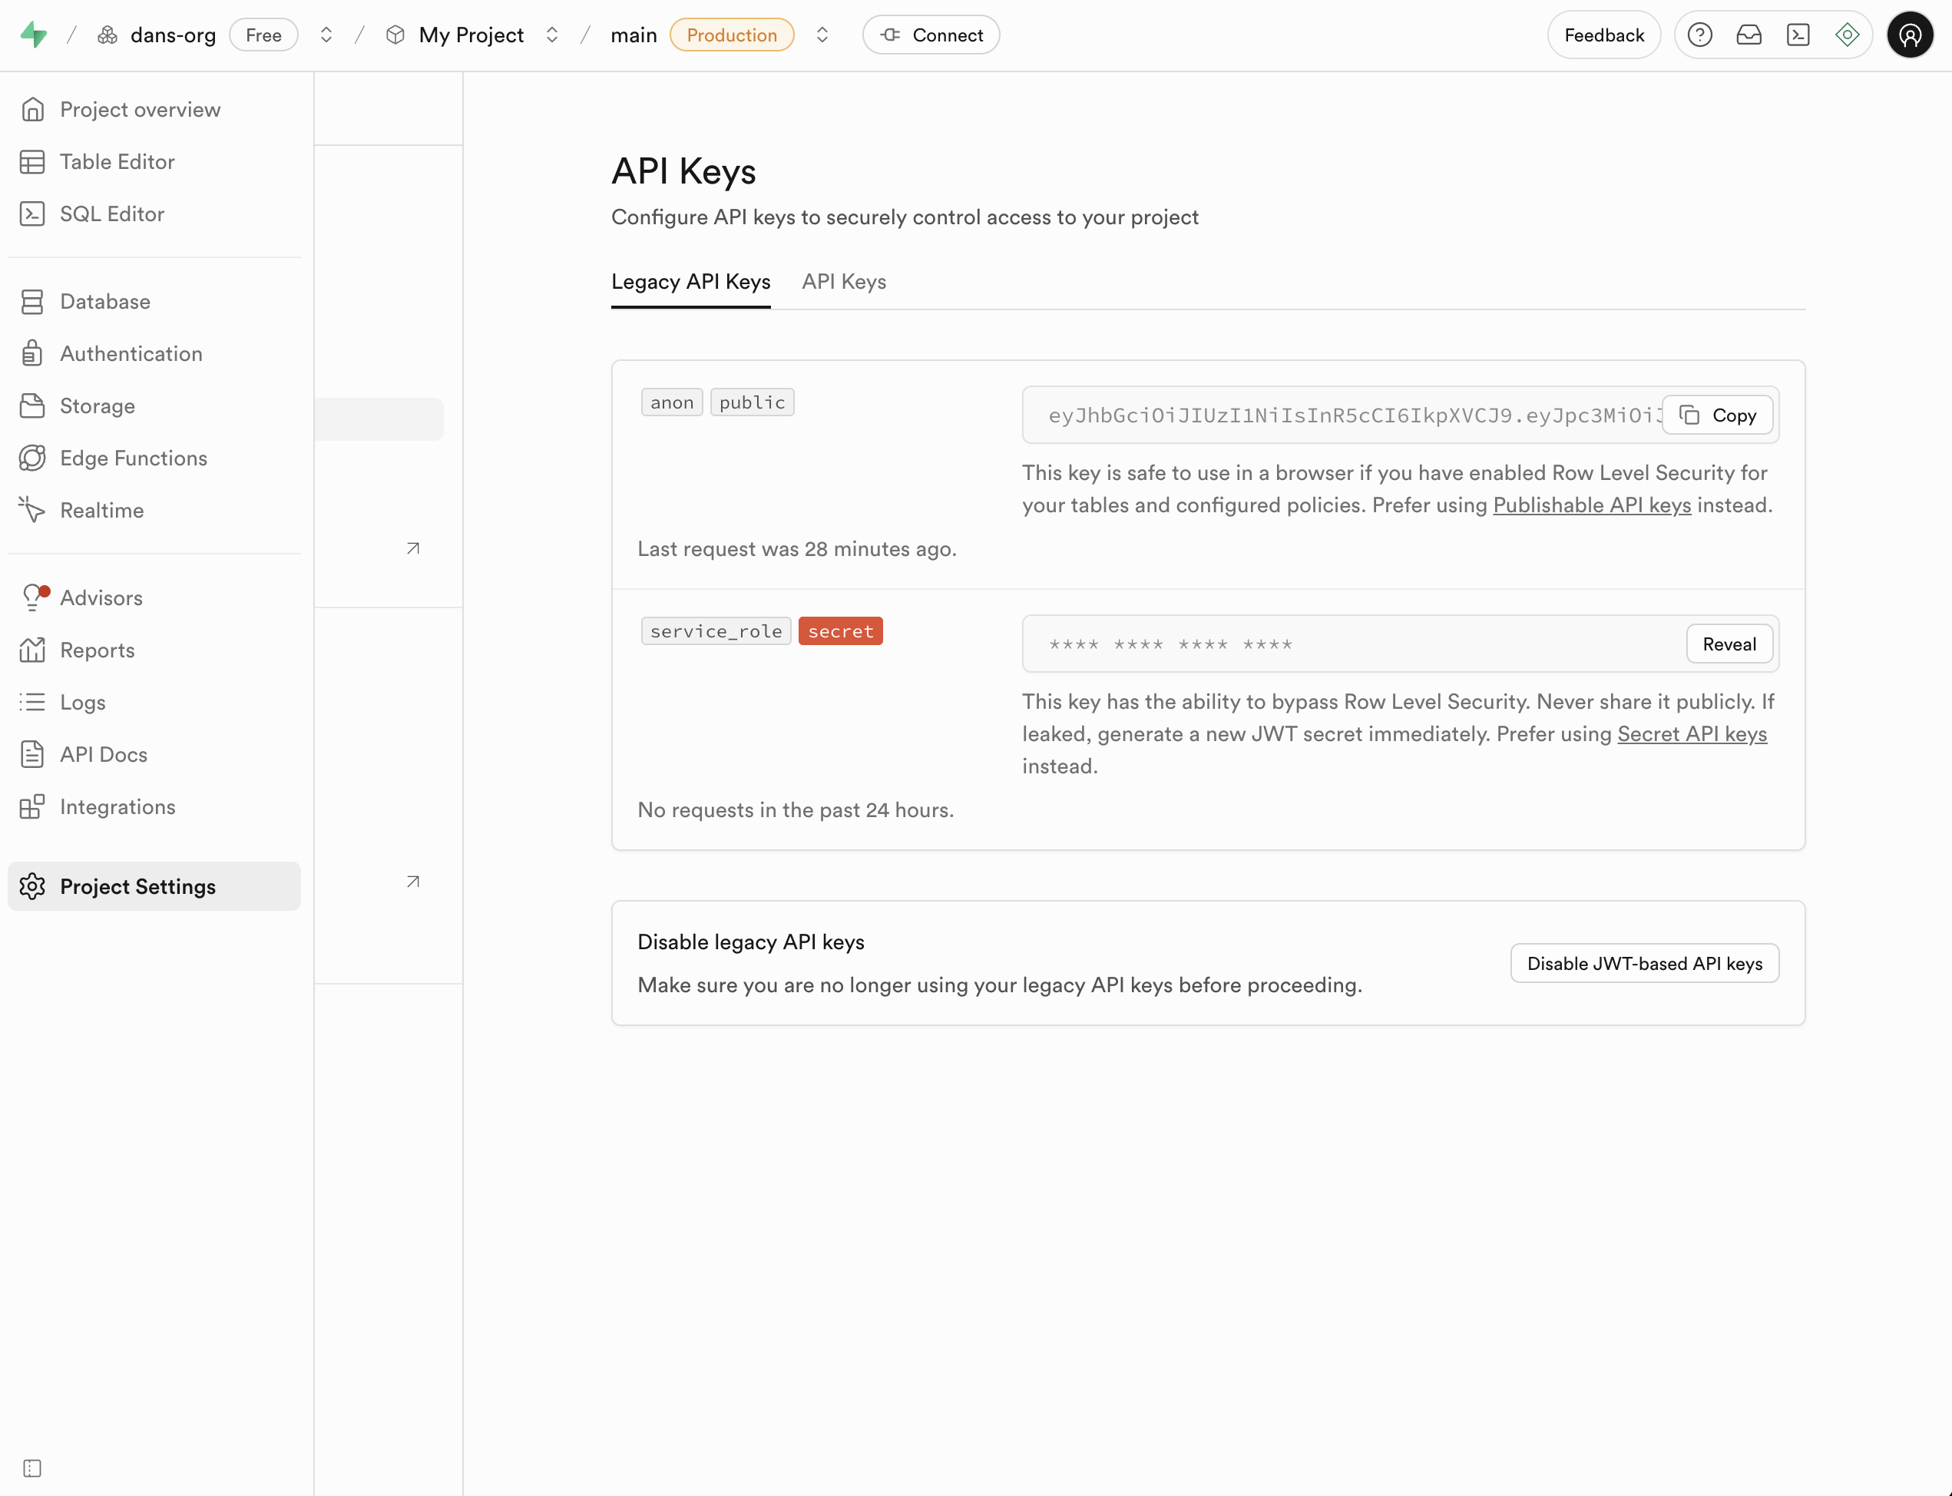The width and height of the screenshot is (1952, 1496).
Task: Open the notifications inbox
Action: point(1749,34)
